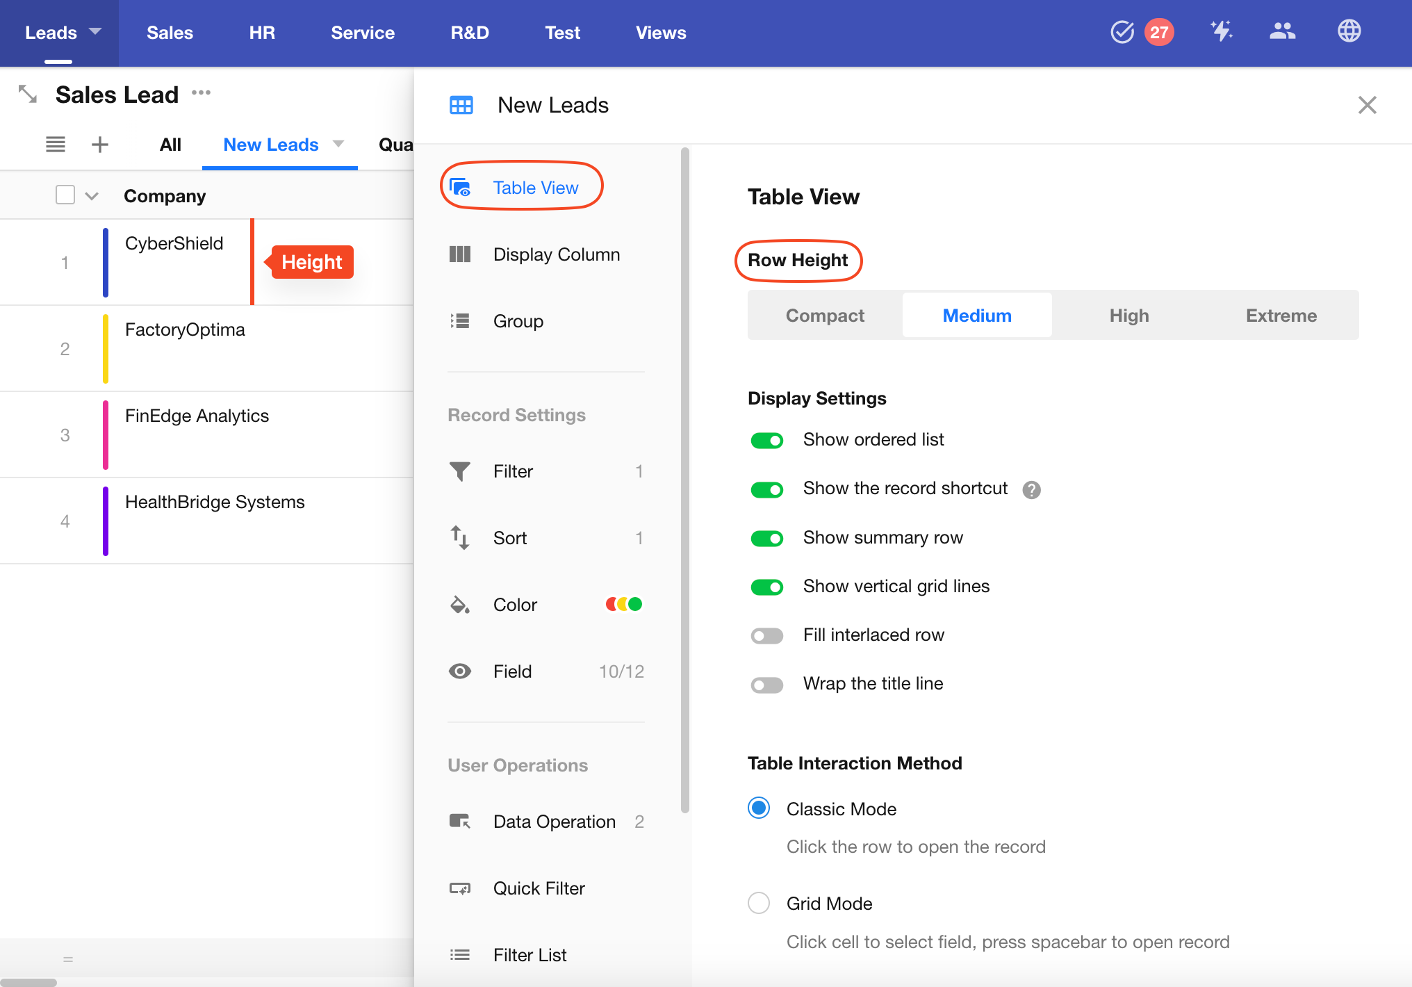This screenshot has width=1412, height=987.
Task: Click the task checkmark icon in top bar
Action: [1122, 32]
